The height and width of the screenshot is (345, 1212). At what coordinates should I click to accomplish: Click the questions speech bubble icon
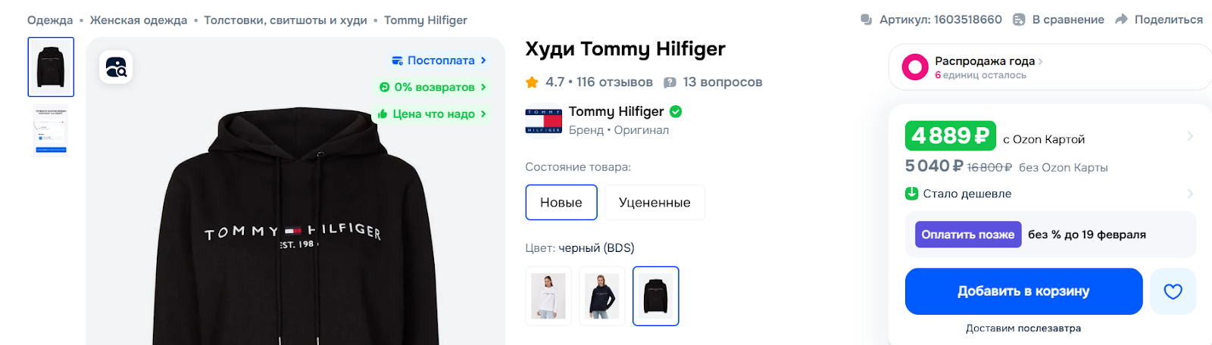(x=670, y=82)
